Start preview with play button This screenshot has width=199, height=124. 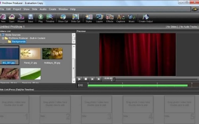click(80, 79)
